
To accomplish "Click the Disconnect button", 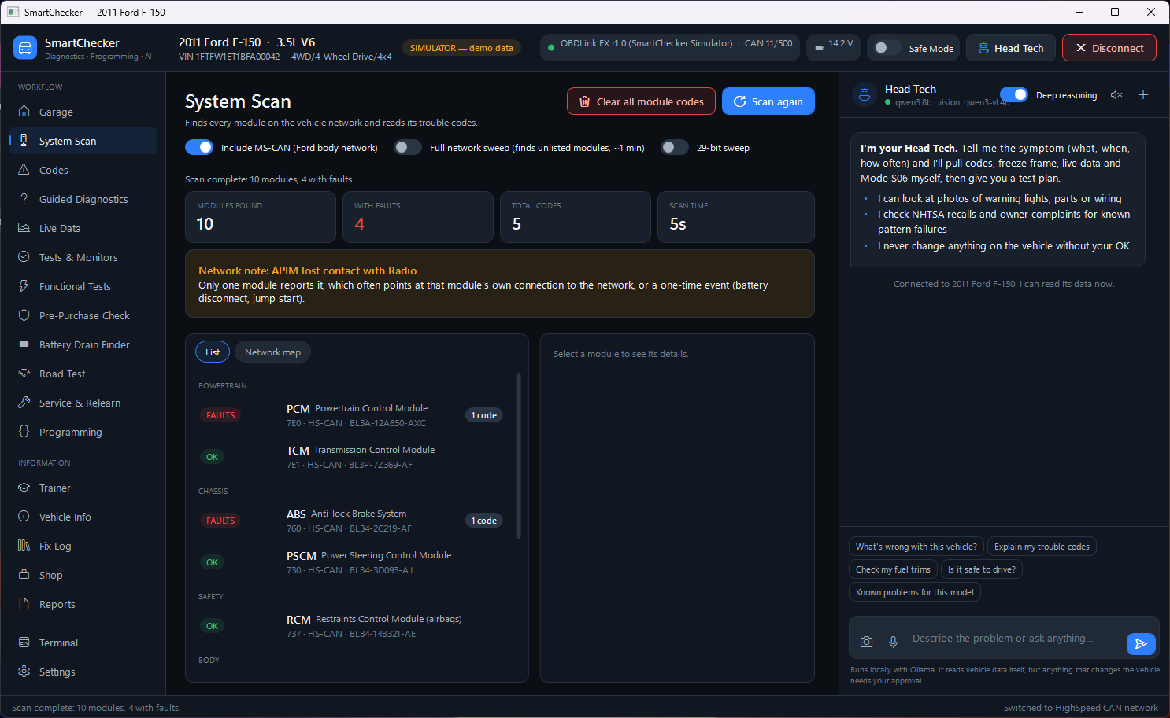I will pyautogui.click(x=1109, y=48).
